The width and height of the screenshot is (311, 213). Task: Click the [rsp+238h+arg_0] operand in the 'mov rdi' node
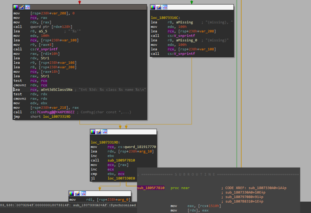point(114,200)
